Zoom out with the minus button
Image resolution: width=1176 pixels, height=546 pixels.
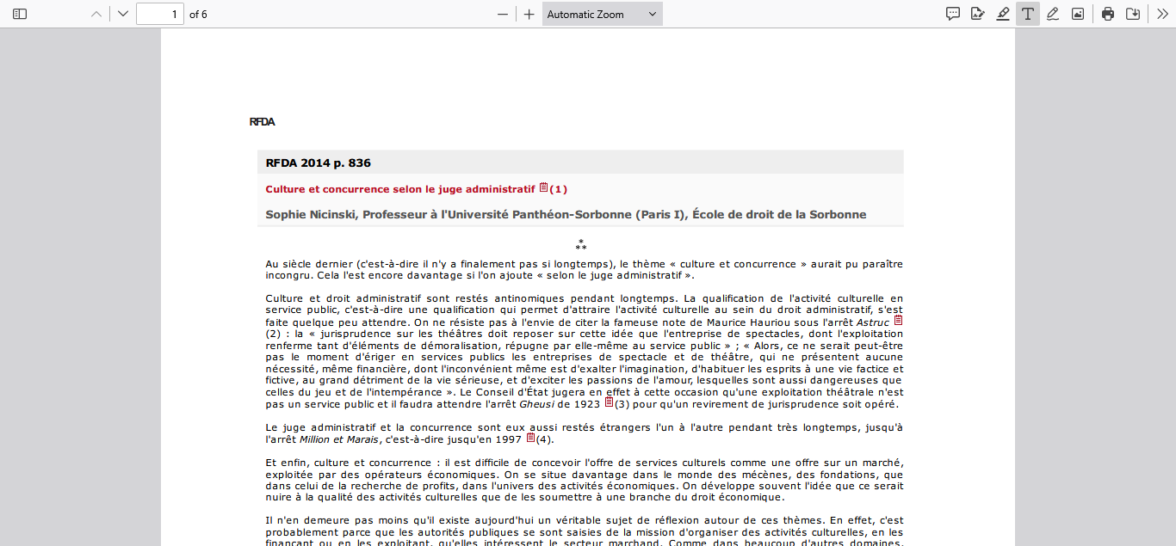[503, 14]
